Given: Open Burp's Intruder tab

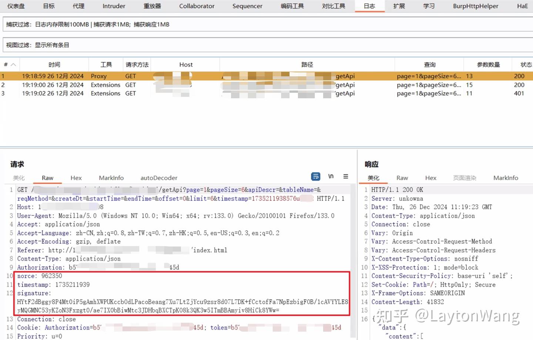Looking at the screenshot, I should click(114, 6).
